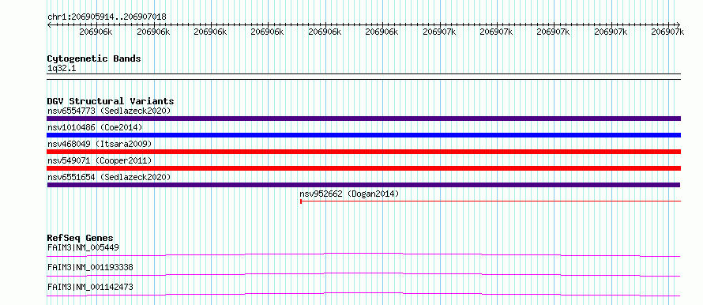Click the magenta line under FAIM3|NM_001193338

(363, 274)
